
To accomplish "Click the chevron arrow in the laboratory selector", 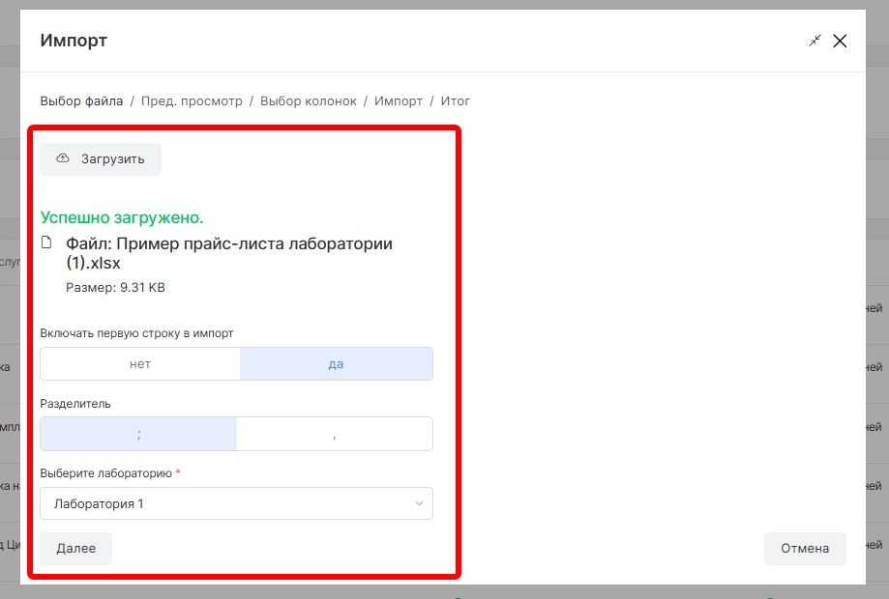I will 419,503.
